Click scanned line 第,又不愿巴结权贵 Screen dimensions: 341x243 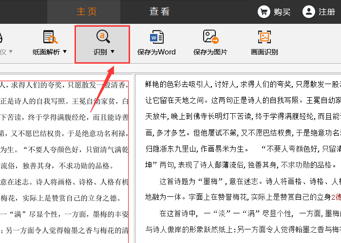[x=64, y=134]
